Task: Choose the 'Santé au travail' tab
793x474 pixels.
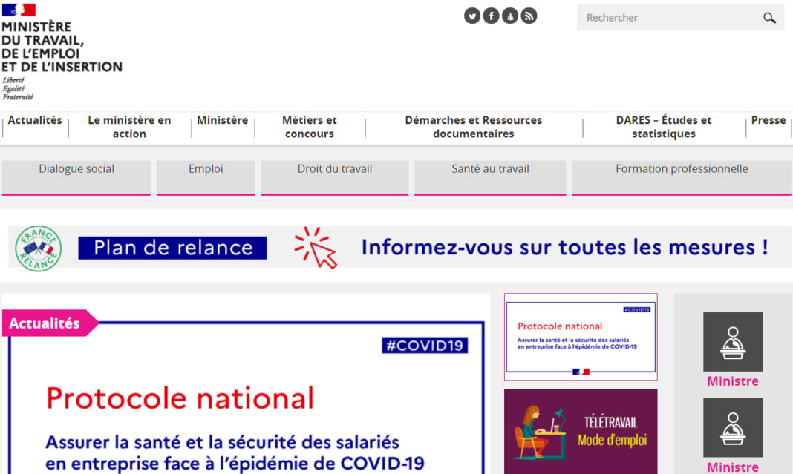Action: (x=491, y=177)
